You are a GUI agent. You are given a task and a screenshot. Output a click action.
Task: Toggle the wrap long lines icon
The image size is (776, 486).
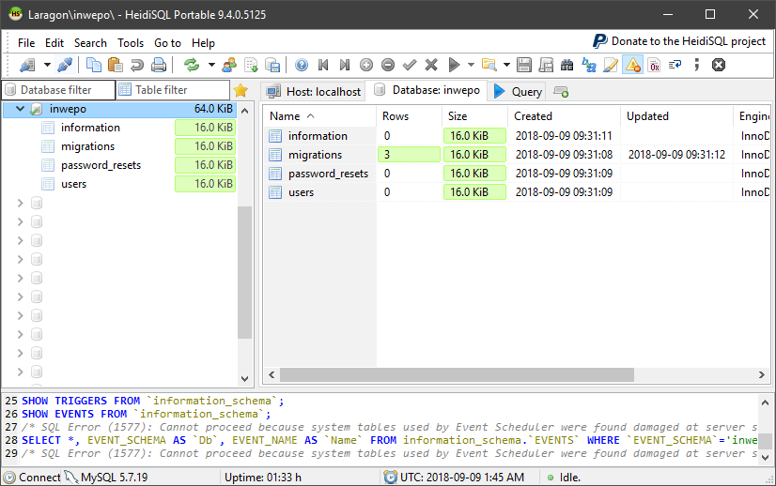tap(675, 65)
